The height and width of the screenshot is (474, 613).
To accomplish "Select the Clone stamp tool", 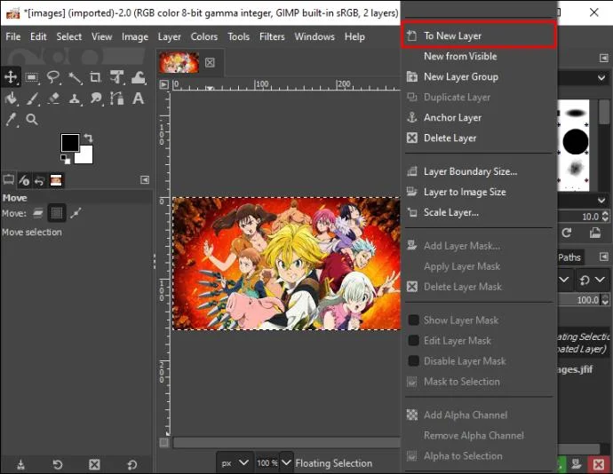I will (75, 98).
